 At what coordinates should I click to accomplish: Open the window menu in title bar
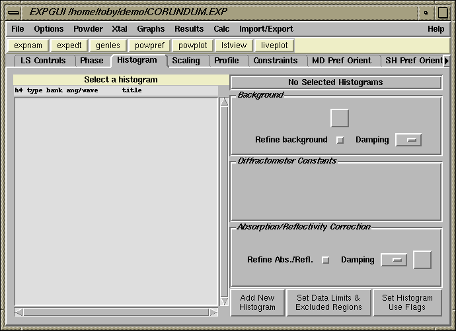coord(14,13)
